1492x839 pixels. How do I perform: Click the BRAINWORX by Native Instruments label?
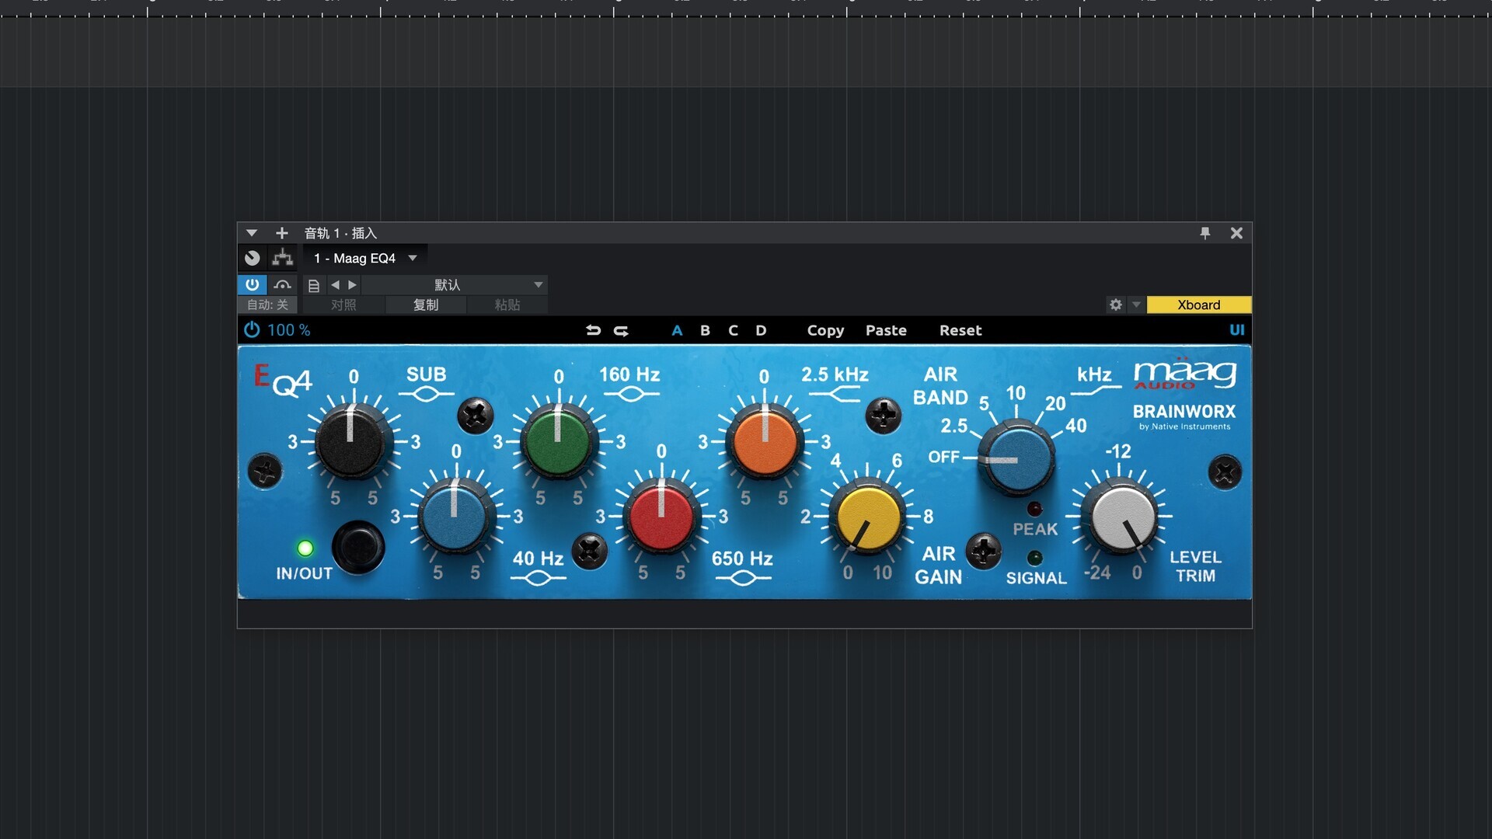1183,416
